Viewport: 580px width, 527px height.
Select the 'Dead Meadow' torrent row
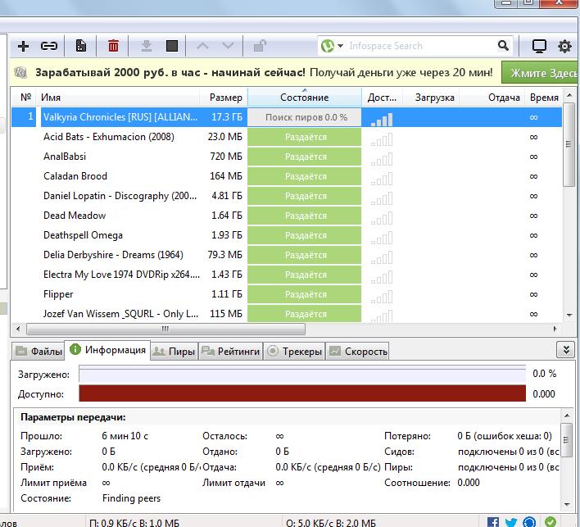click(x=286, y=216)
